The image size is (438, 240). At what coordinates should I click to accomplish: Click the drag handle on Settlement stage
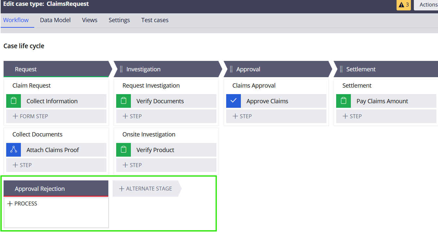click(341, 69)
